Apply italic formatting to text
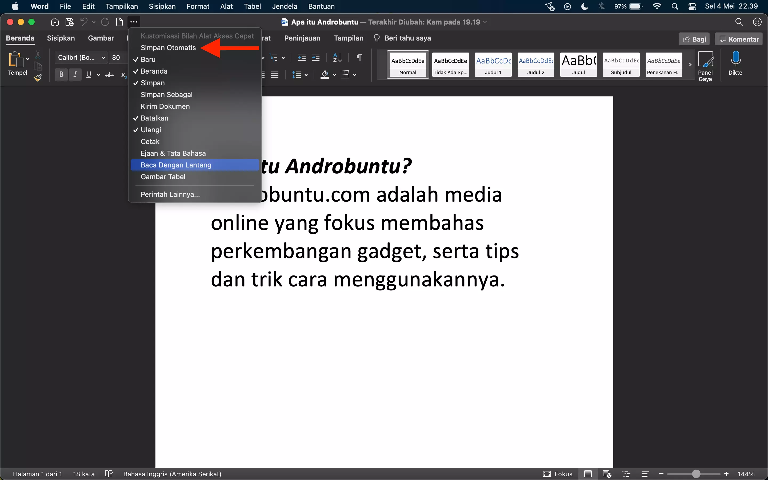The height and width of the screenshot is (480, 768). 75,74
